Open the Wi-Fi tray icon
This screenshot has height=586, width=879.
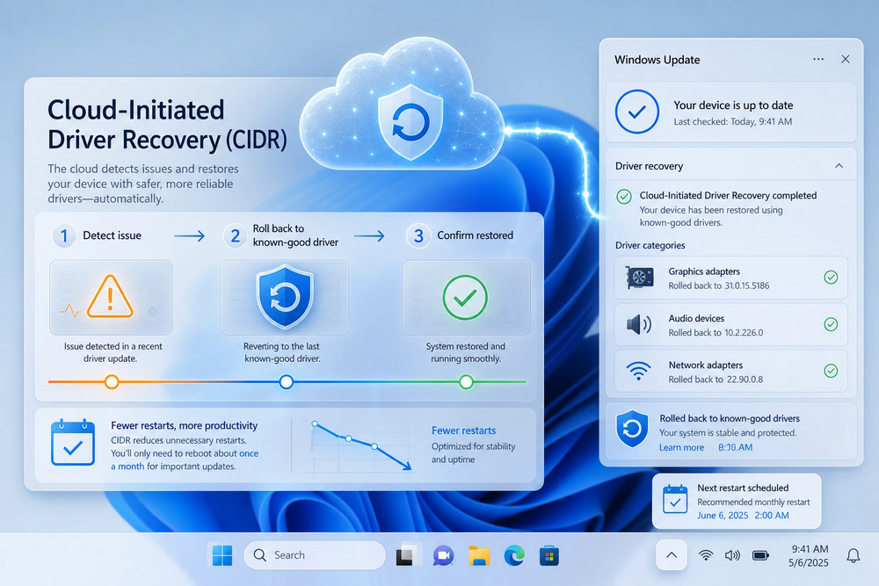(706, 555)
